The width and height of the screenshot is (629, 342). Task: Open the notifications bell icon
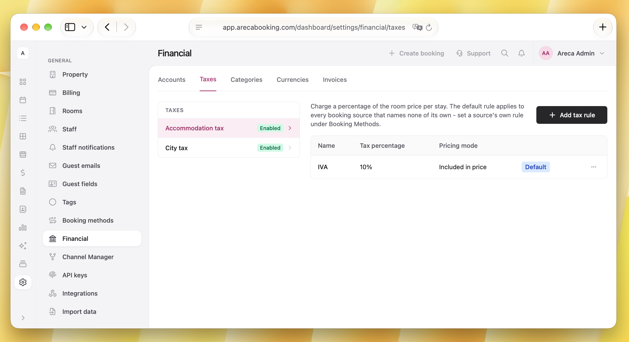pos(521,53)
